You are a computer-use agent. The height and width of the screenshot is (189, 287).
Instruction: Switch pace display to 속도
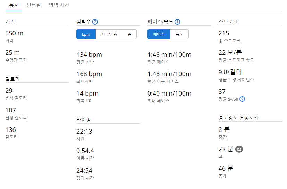(179, 34)
